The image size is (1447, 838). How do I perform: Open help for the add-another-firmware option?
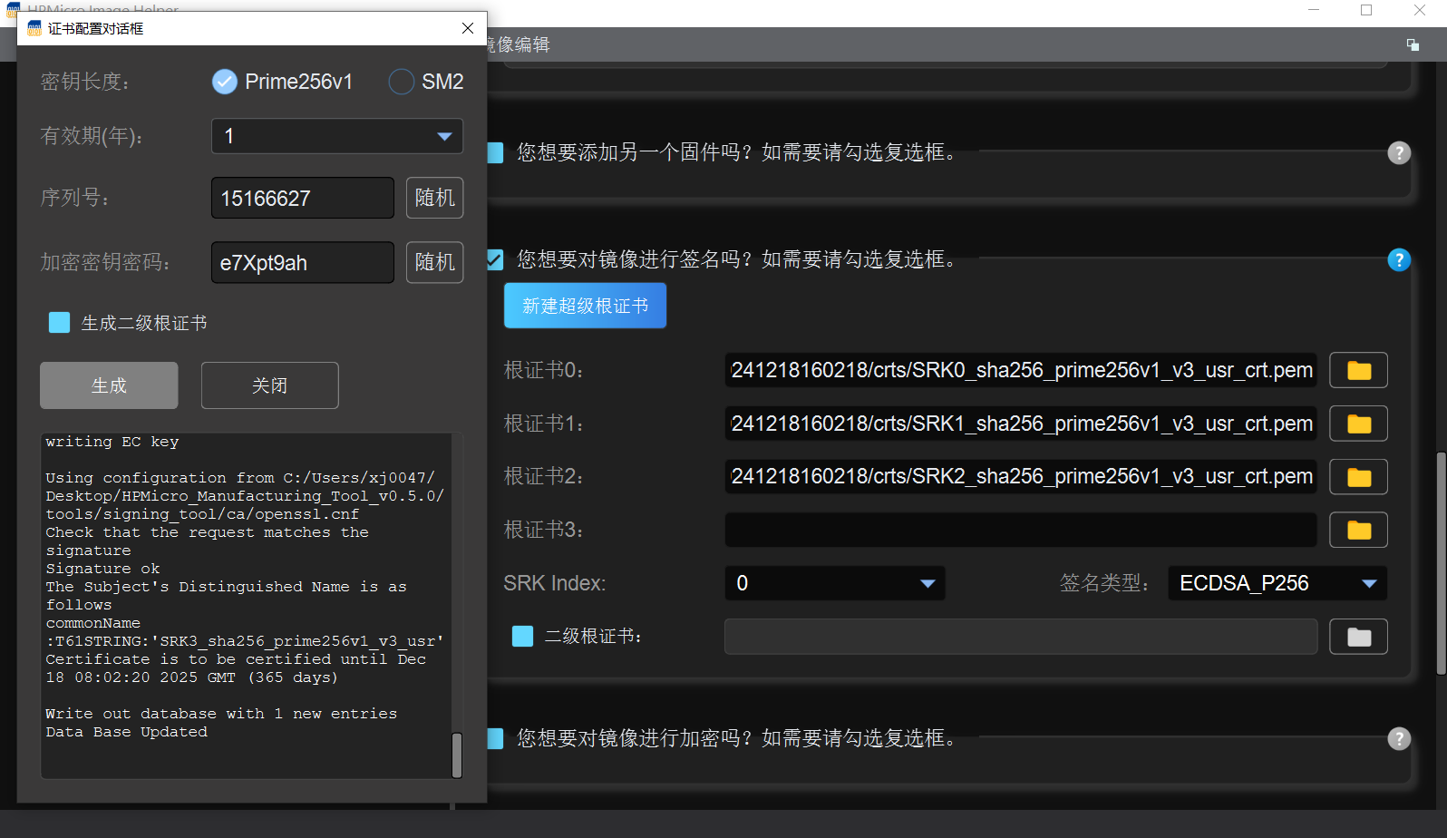[1399, 152]
